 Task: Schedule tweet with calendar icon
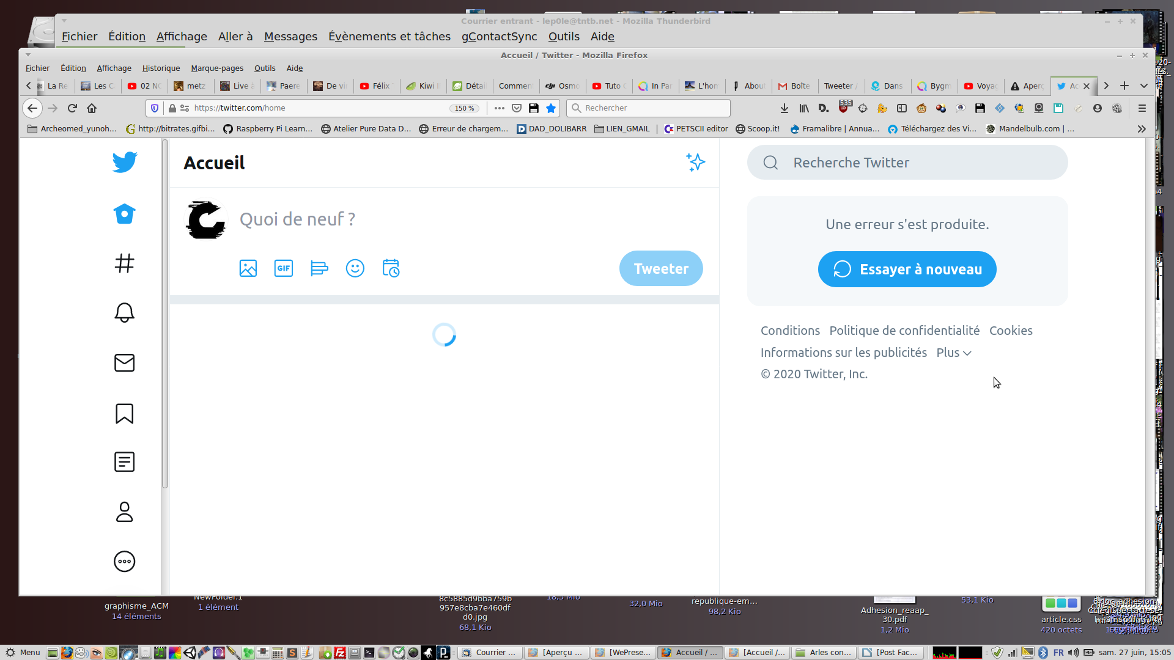tap(391, 268)
